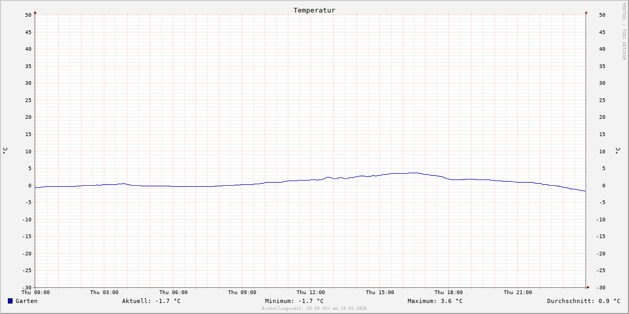
Task: Click the Thu 06:00 time axis label
Action: point(173,293)
